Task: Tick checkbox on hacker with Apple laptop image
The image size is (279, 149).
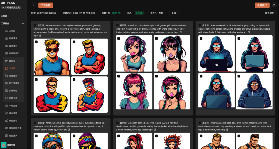Action: pos(201,38)
